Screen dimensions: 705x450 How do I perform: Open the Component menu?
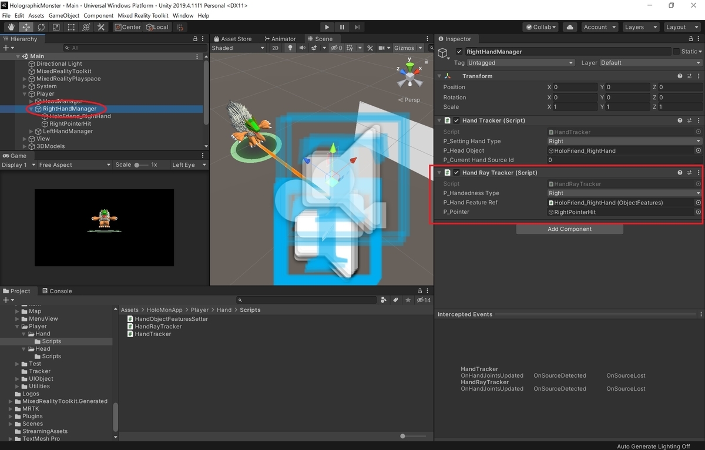pyautogui.click(x=98, y=15)
